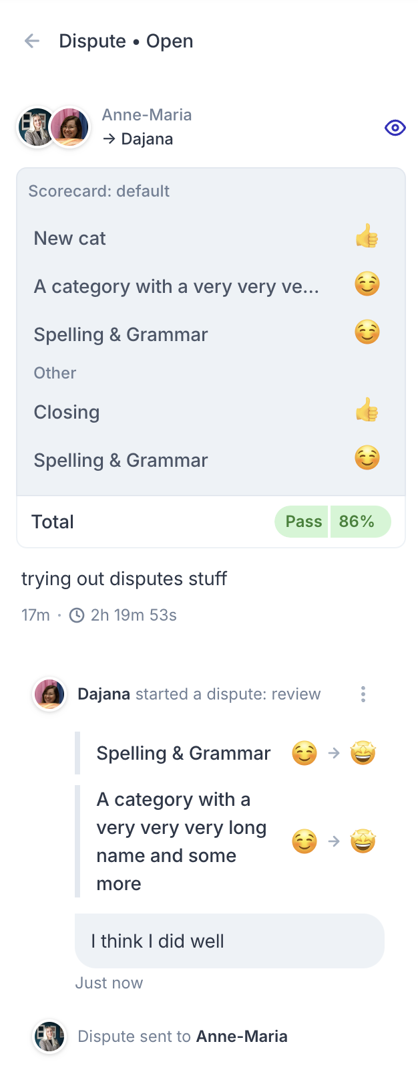The width and height of the screenshot is (418, 1066).
Task: Click smiley rating of first Spelling & Grammar
Action: (x=367, y=332)
